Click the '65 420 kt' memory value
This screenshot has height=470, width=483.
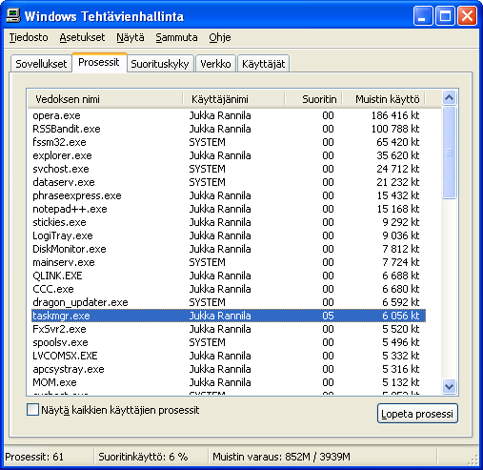pos(398,142)
